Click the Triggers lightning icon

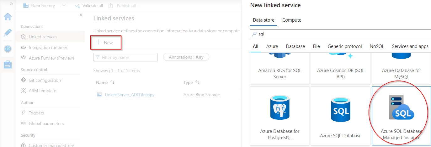coord(24,113)
